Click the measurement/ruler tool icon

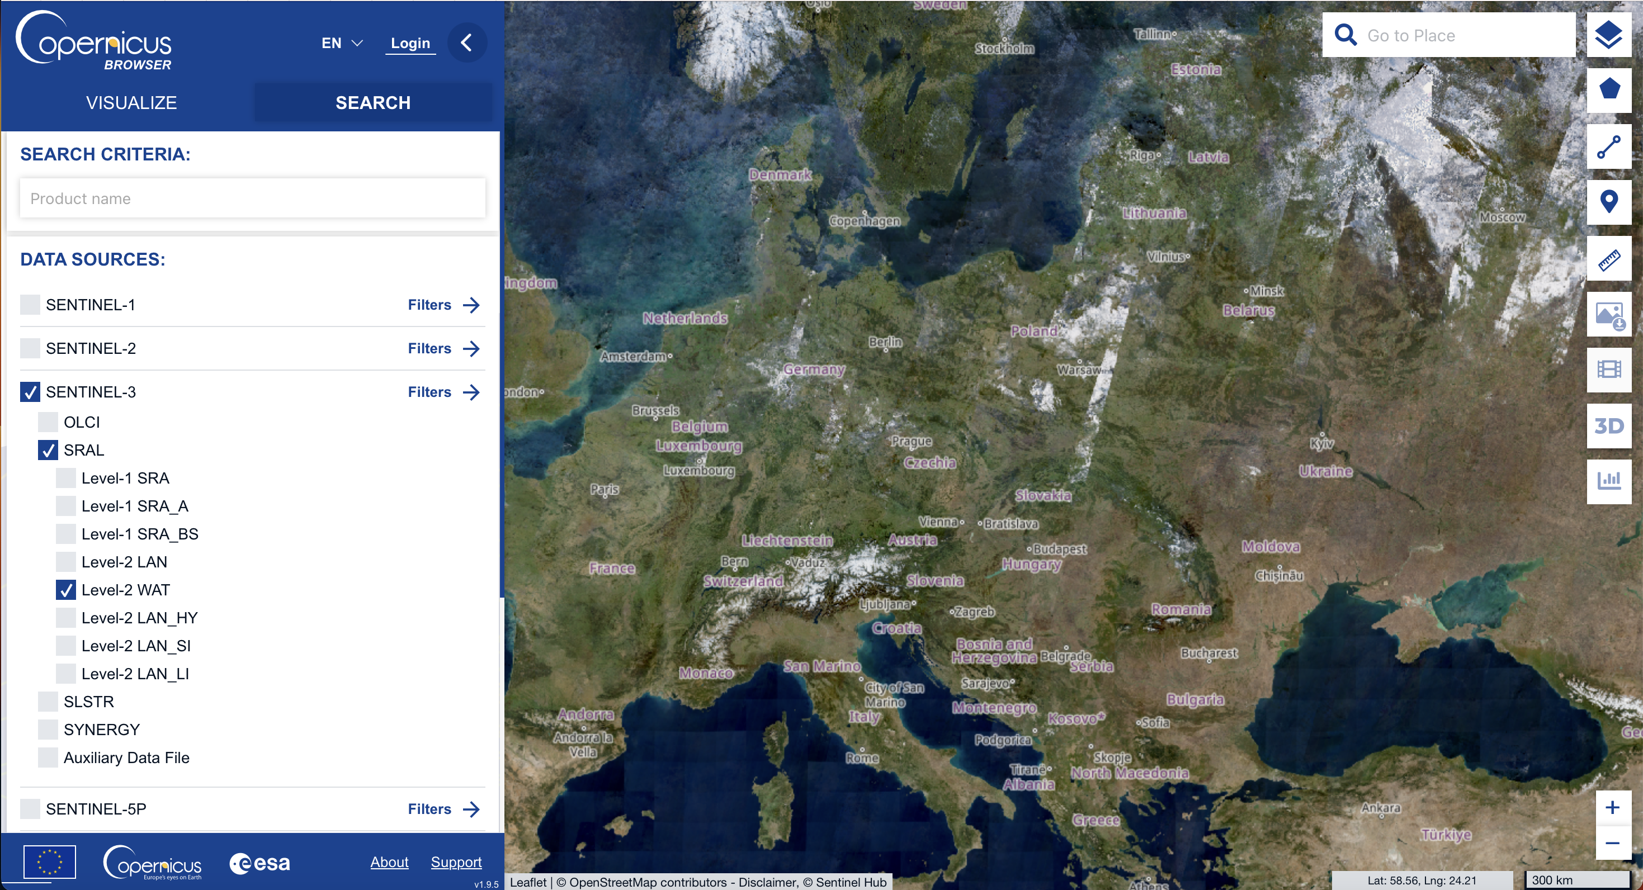(1608, 261)
